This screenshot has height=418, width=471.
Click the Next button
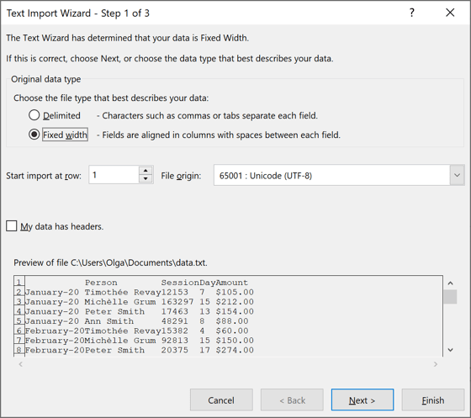[x=363, y=399]
